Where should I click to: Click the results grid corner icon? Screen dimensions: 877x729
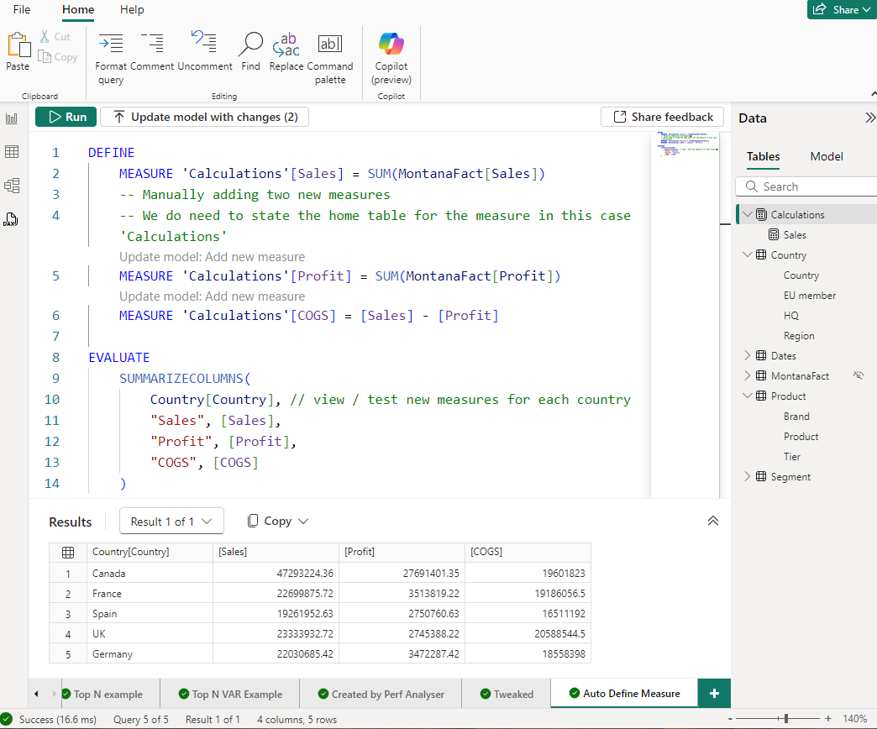68,553
